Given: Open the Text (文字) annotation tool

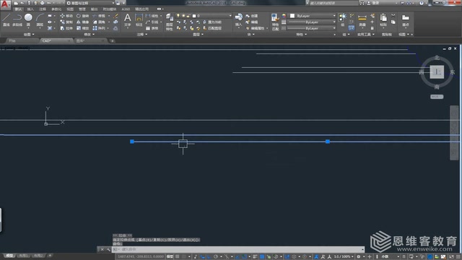Looking at the screenshot, I should click(x=127, y=20).
